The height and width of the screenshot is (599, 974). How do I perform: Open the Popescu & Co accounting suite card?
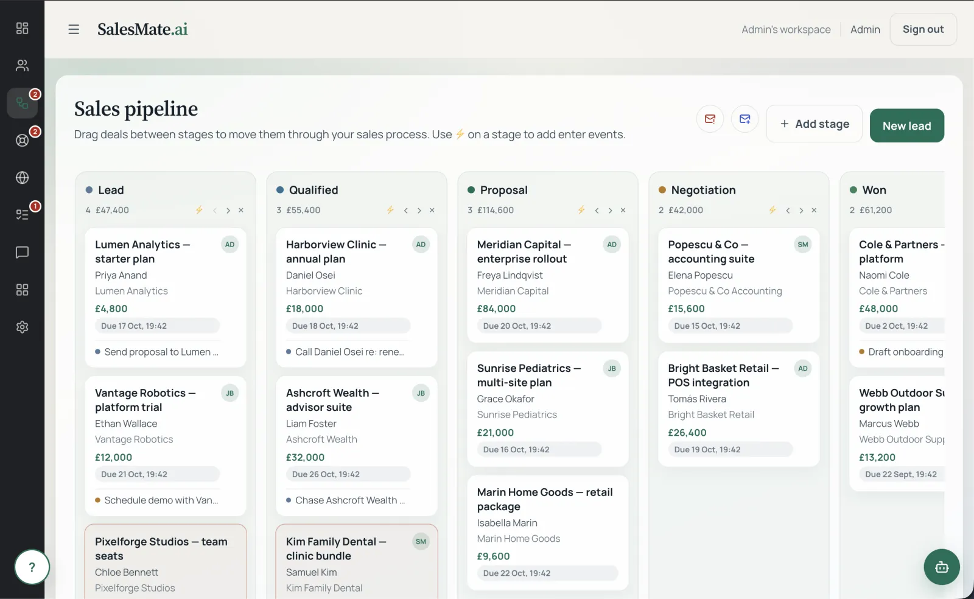point(739,285)
